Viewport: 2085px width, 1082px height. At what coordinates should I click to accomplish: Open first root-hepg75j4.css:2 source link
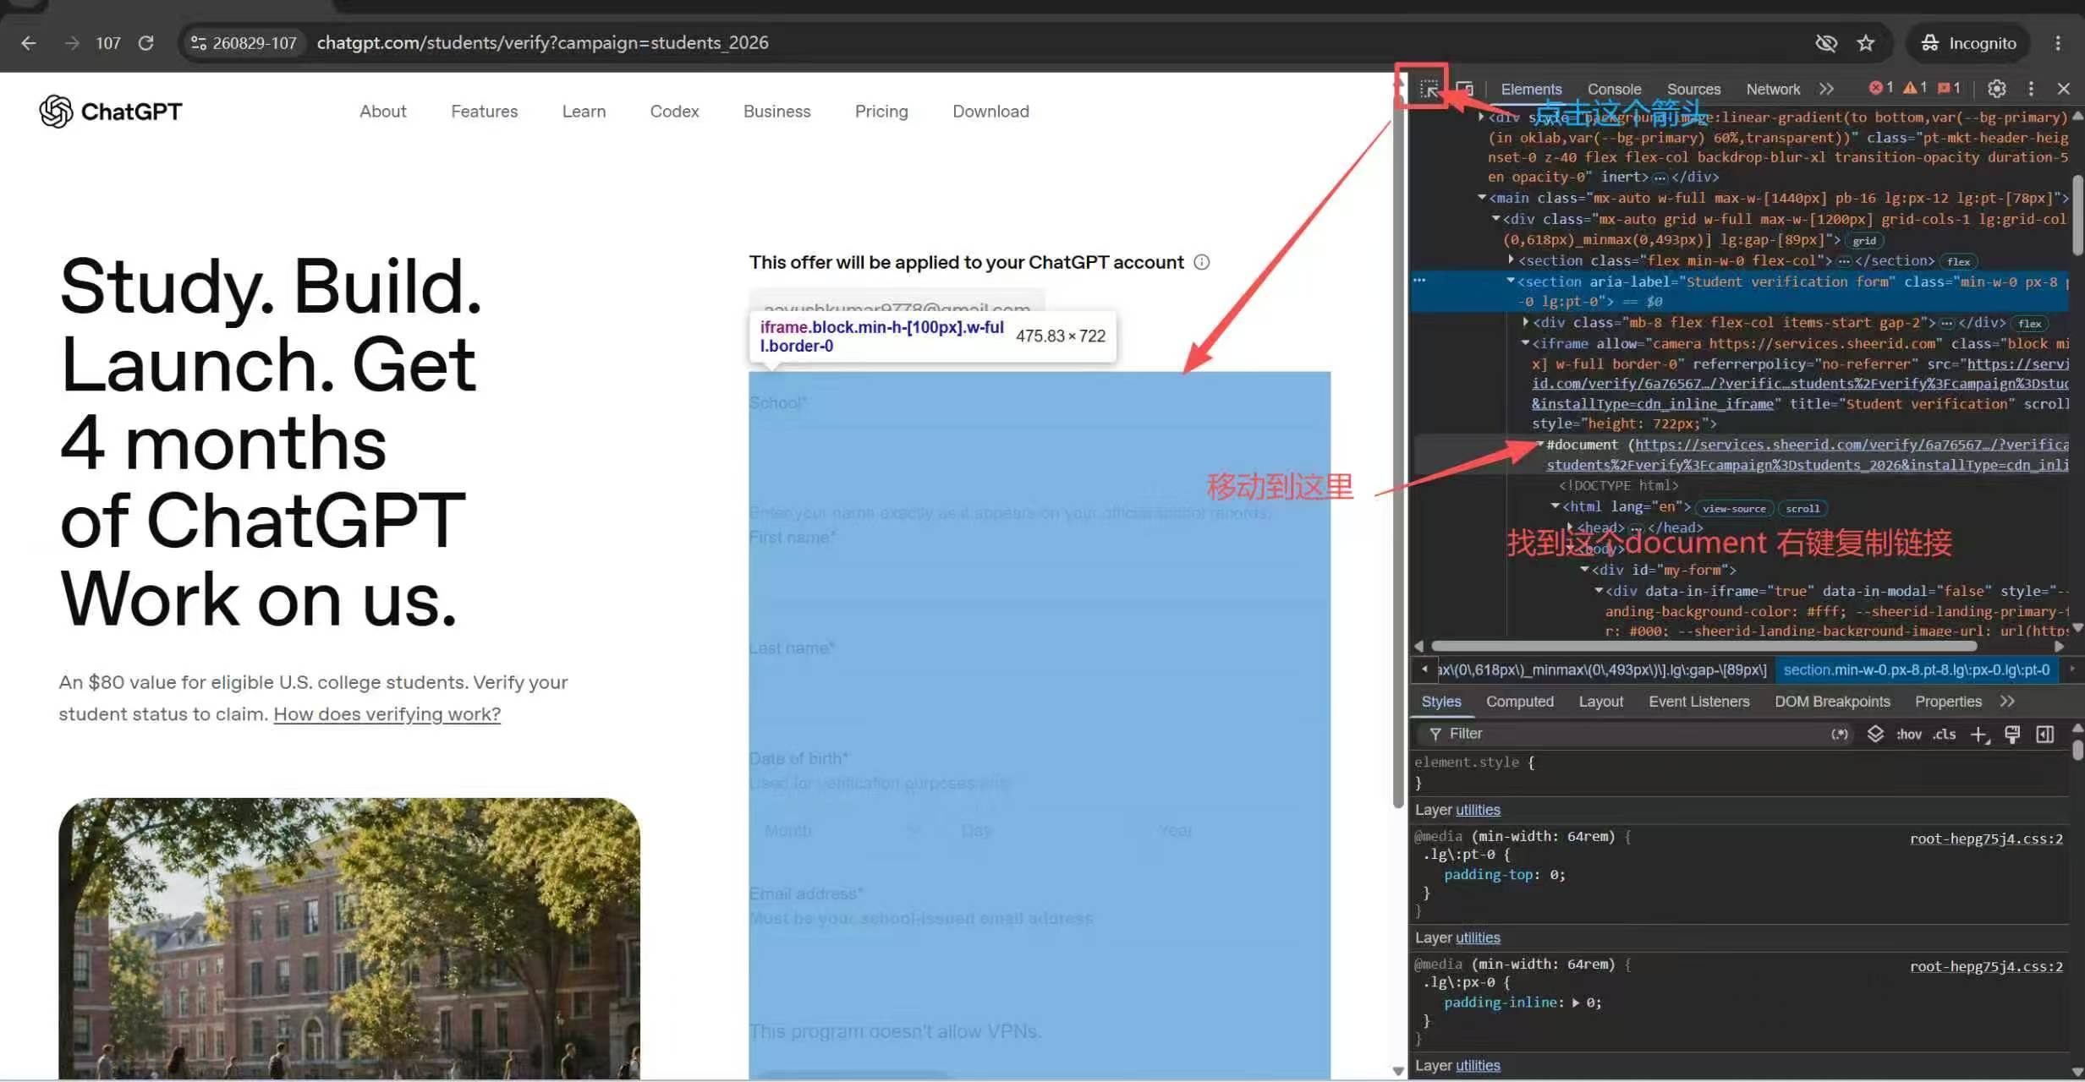pos(1986,839)
